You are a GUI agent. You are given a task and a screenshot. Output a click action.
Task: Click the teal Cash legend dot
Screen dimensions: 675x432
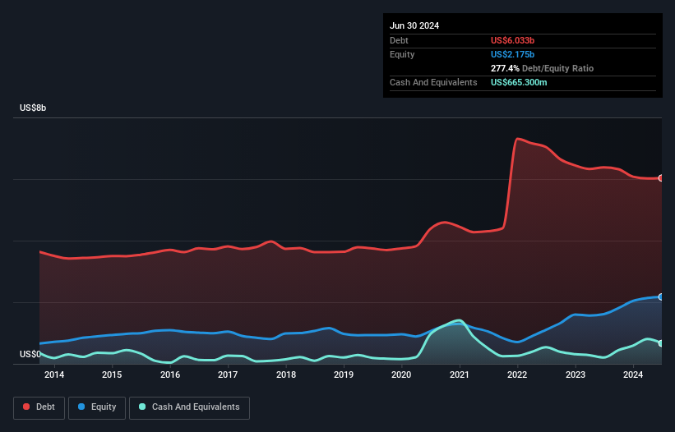click(142, 407)
